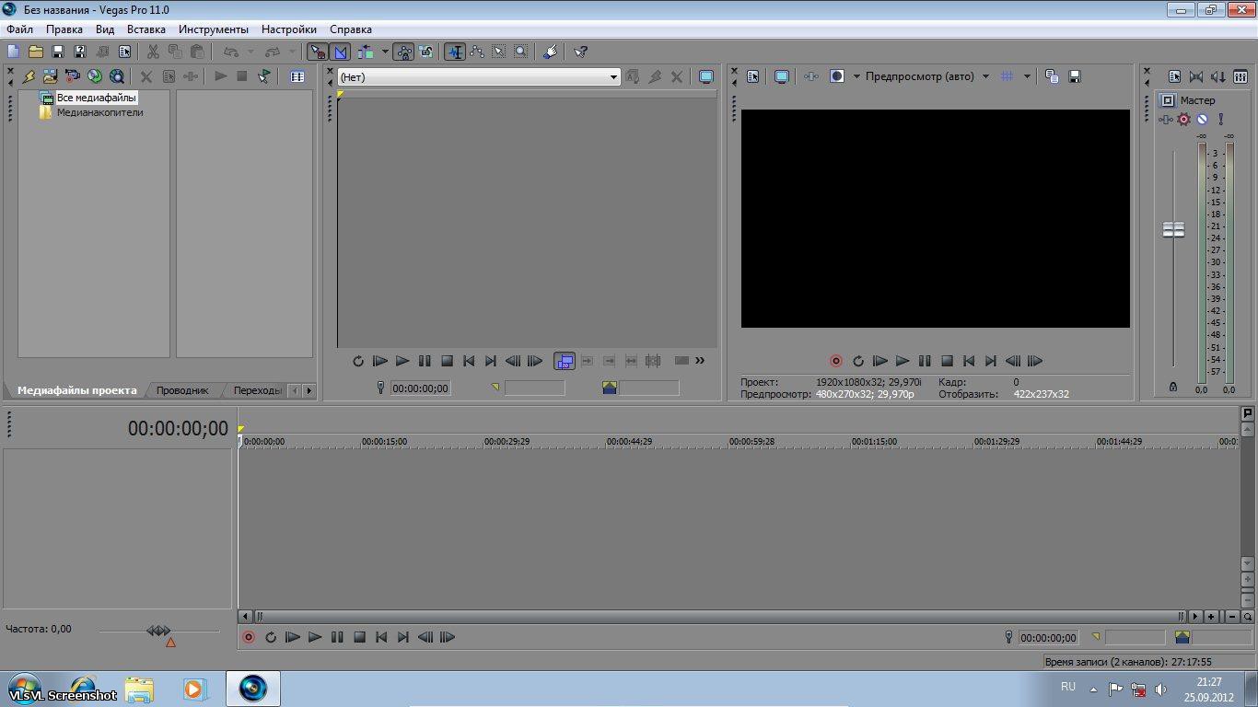This screenshot has height=707, width=1258.
Task: Open the Инструменты menu
Action: [x=213, y=29]
